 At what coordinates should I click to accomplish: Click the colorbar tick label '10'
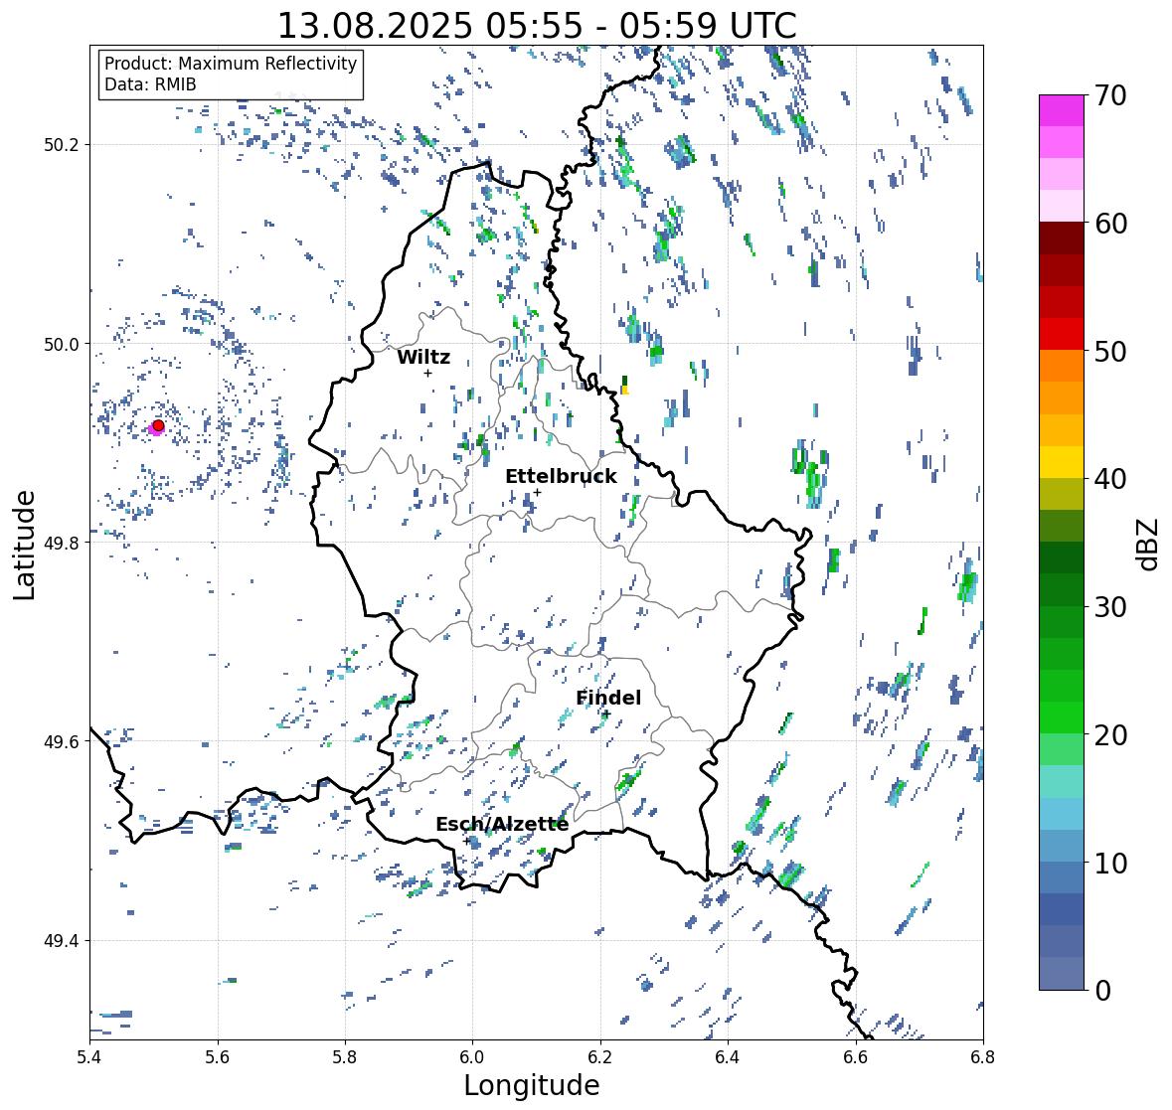tap(1110, 863)
